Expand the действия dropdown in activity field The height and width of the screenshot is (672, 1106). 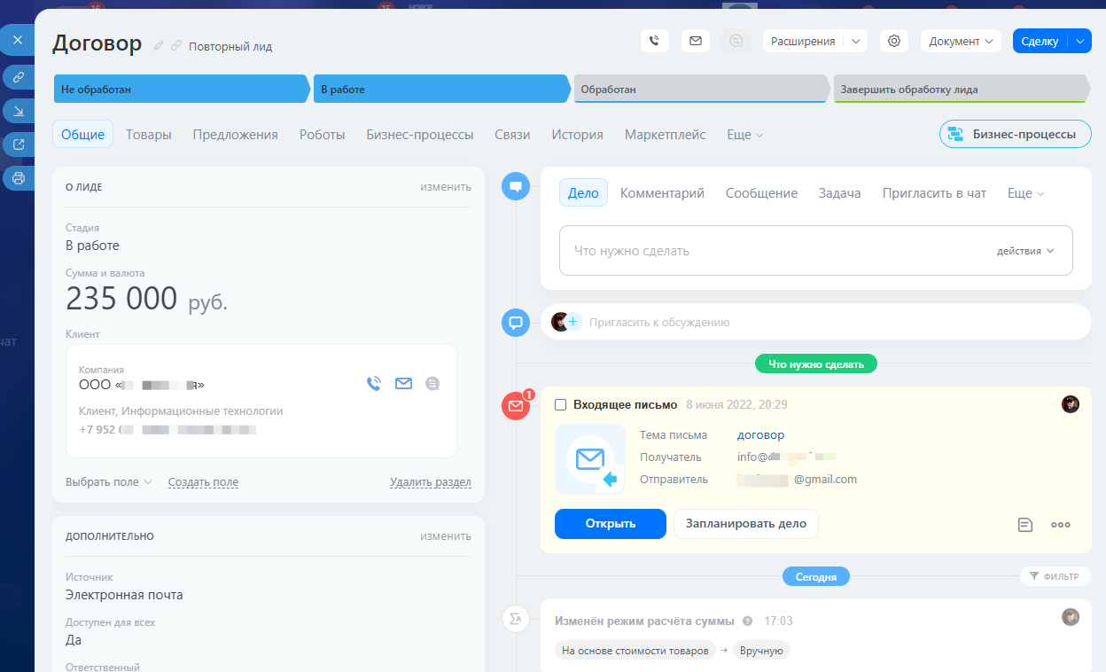(x=1025, y=251)
